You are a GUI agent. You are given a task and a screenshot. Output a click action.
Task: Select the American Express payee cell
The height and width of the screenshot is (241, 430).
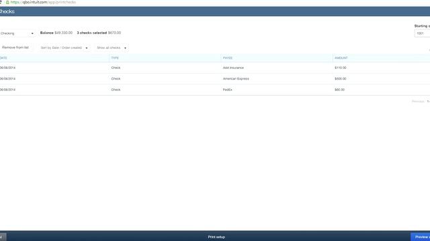click(236, 79)
